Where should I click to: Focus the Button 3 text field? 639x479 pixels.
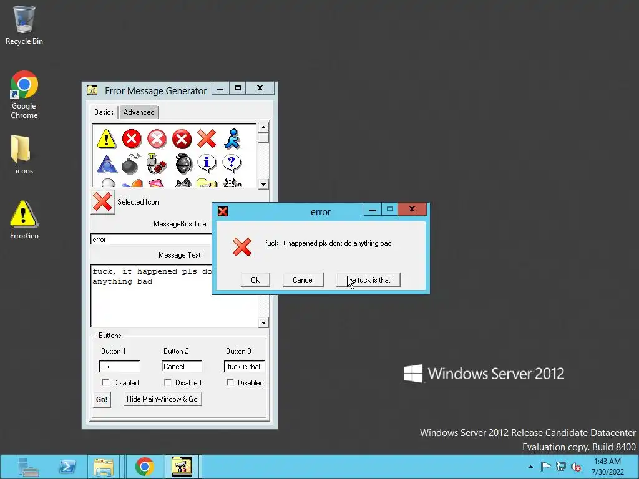[244, 367]
